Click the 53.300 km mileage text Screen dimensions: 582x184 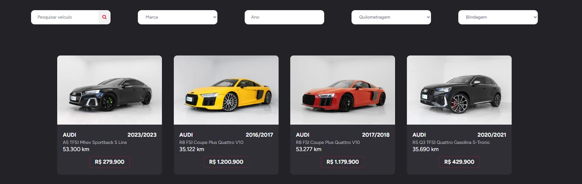coord(76,149)
